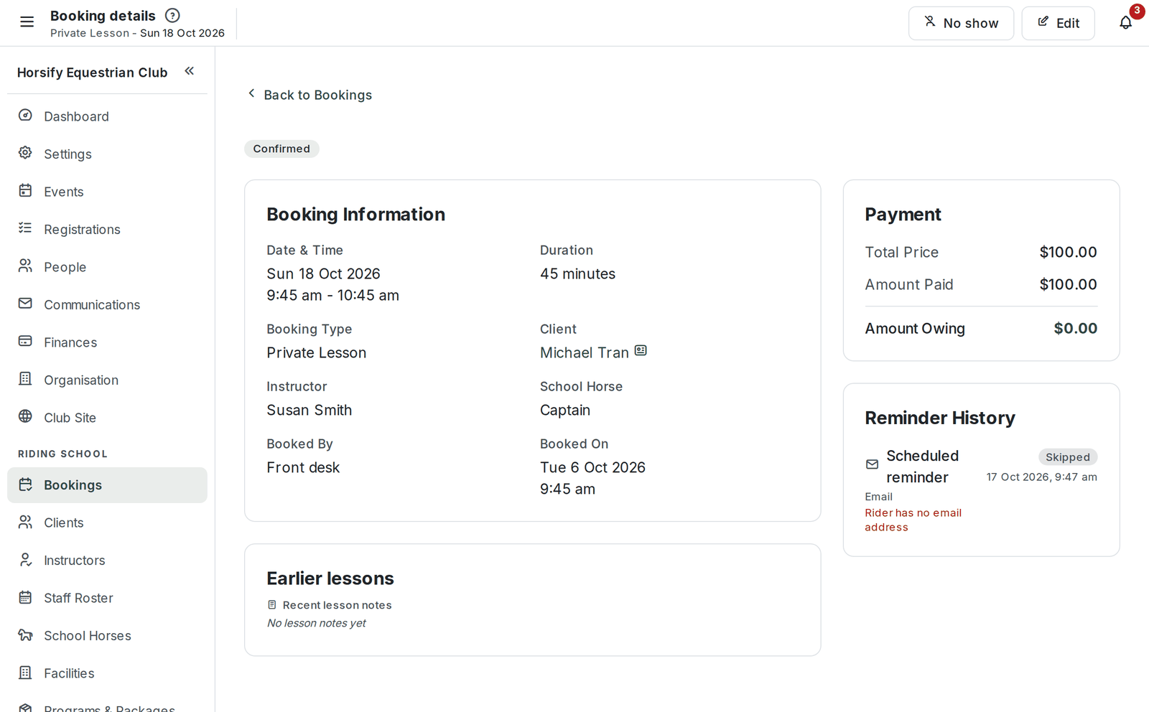
Task: Open Events menu item
Action: pyautogui.click(x=107, y=192)
